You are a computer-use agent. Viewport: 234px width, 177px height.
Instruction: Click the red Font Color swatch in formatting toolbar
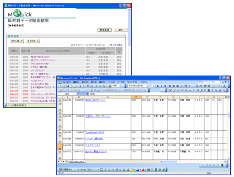point(224,86)
